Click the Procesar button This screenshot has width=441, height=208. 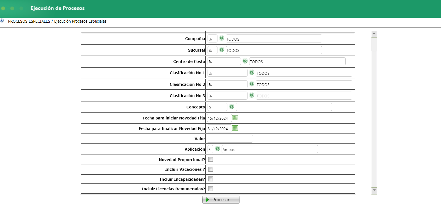coord(221,199)
